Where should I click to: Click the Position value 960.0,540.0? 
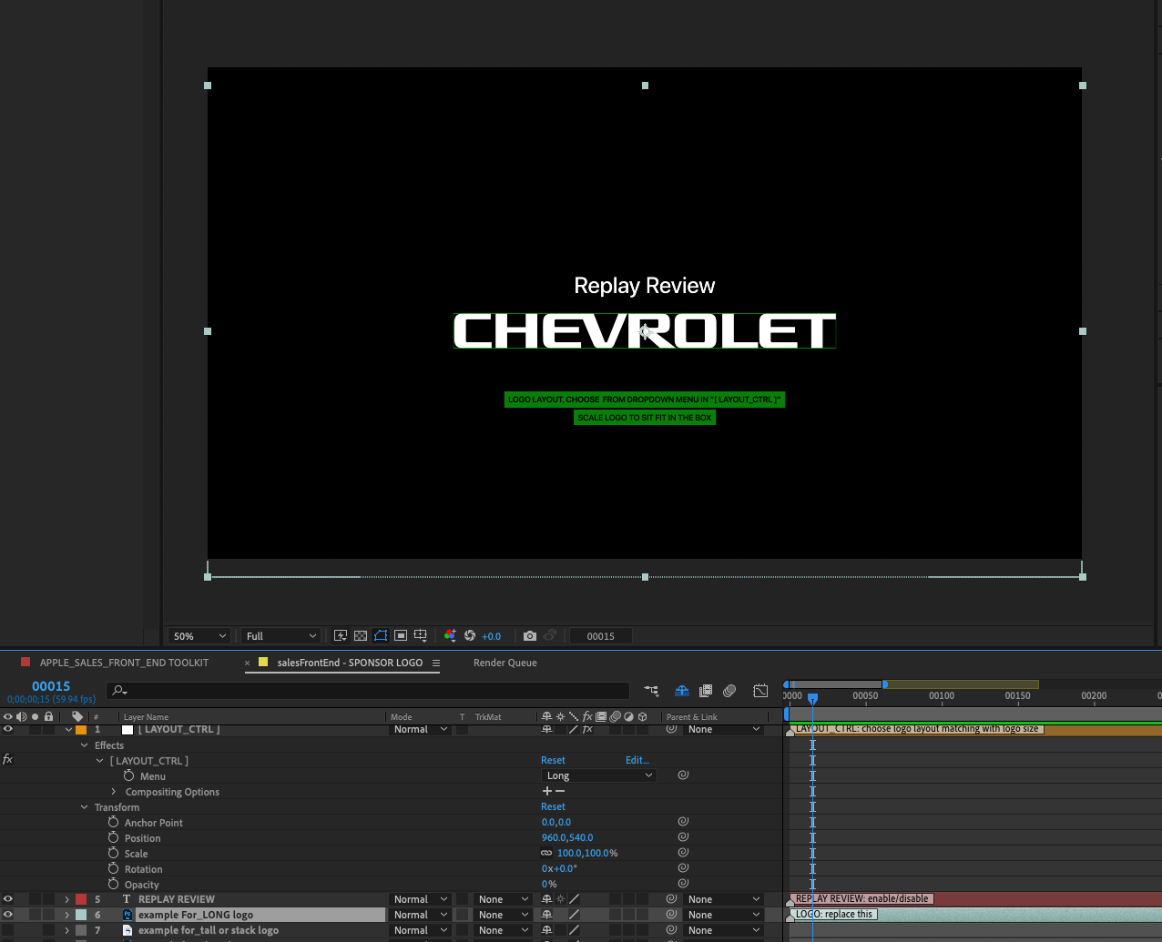(x=567, y=837)
